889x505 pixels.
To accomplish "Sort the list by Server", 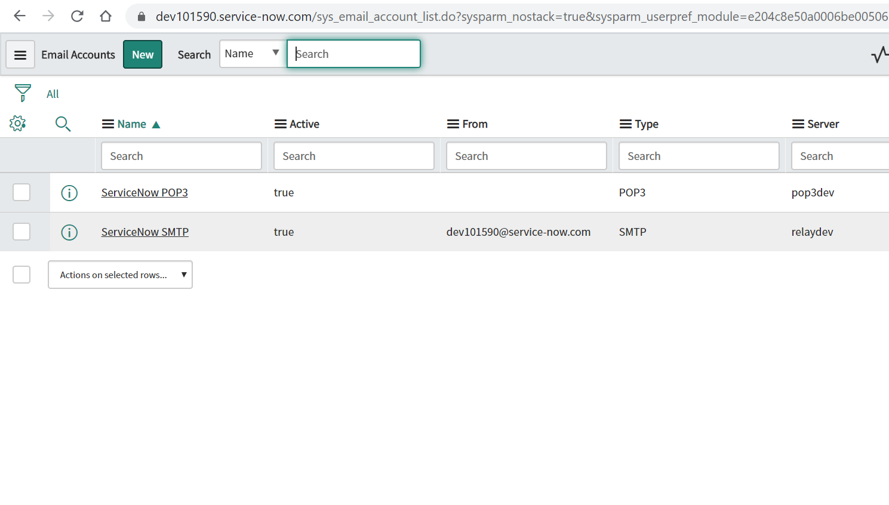I will click(x=823, y=124).
